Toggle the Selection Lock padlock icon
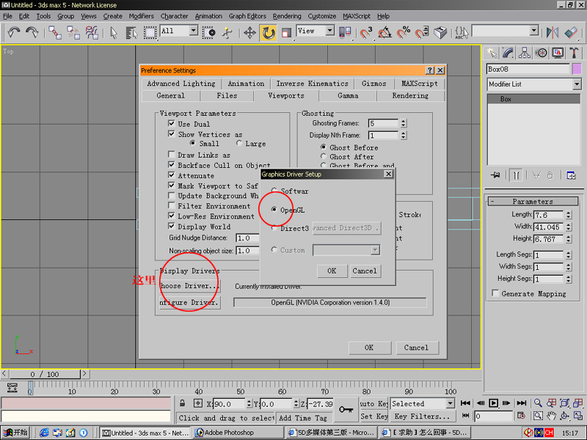587x440 pixels. coord(182,403)
